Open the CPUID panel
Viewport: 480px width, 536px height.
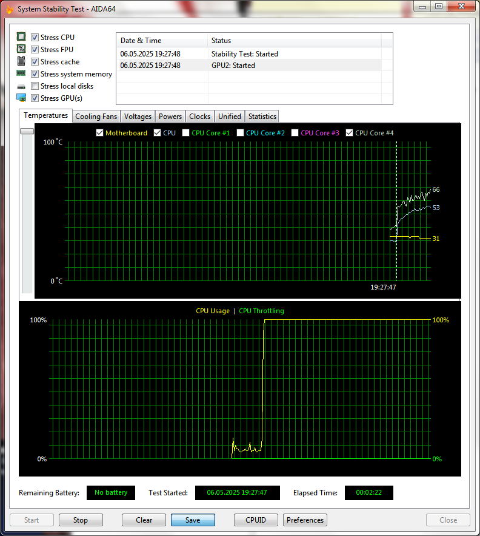(256, 520)
